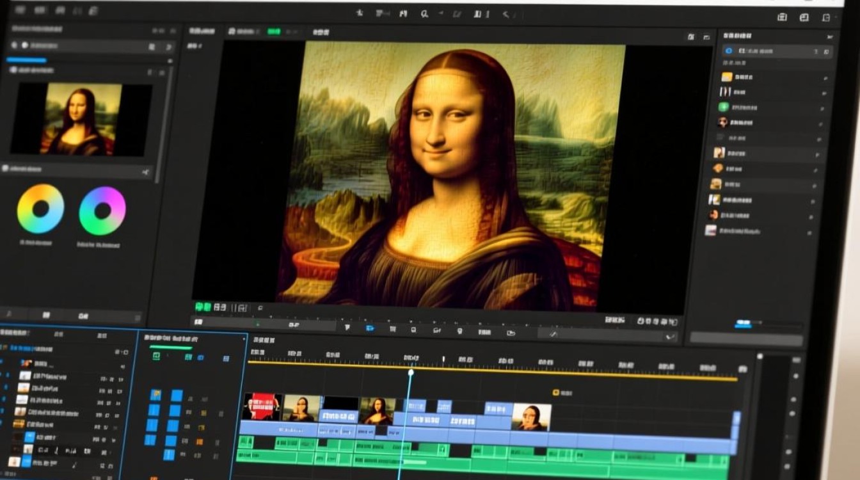860x480 pixels.
Task: Toggle the topmost left blue track square
Action: click(x=155, y=395)
